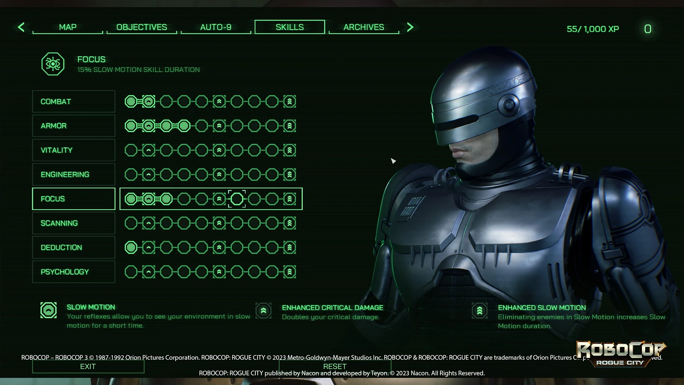Select the Psychology row's last node

290,272
